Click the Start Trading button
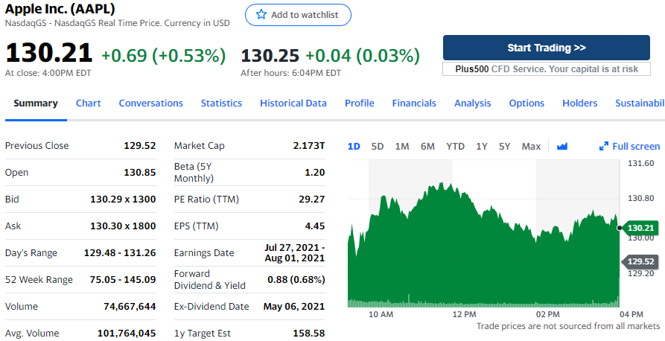Screen dimensions: 665x341 [547, 48]
